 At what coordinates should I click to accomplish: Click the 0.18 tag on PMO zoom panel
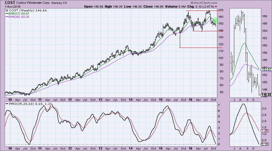(x=265, y=144)
